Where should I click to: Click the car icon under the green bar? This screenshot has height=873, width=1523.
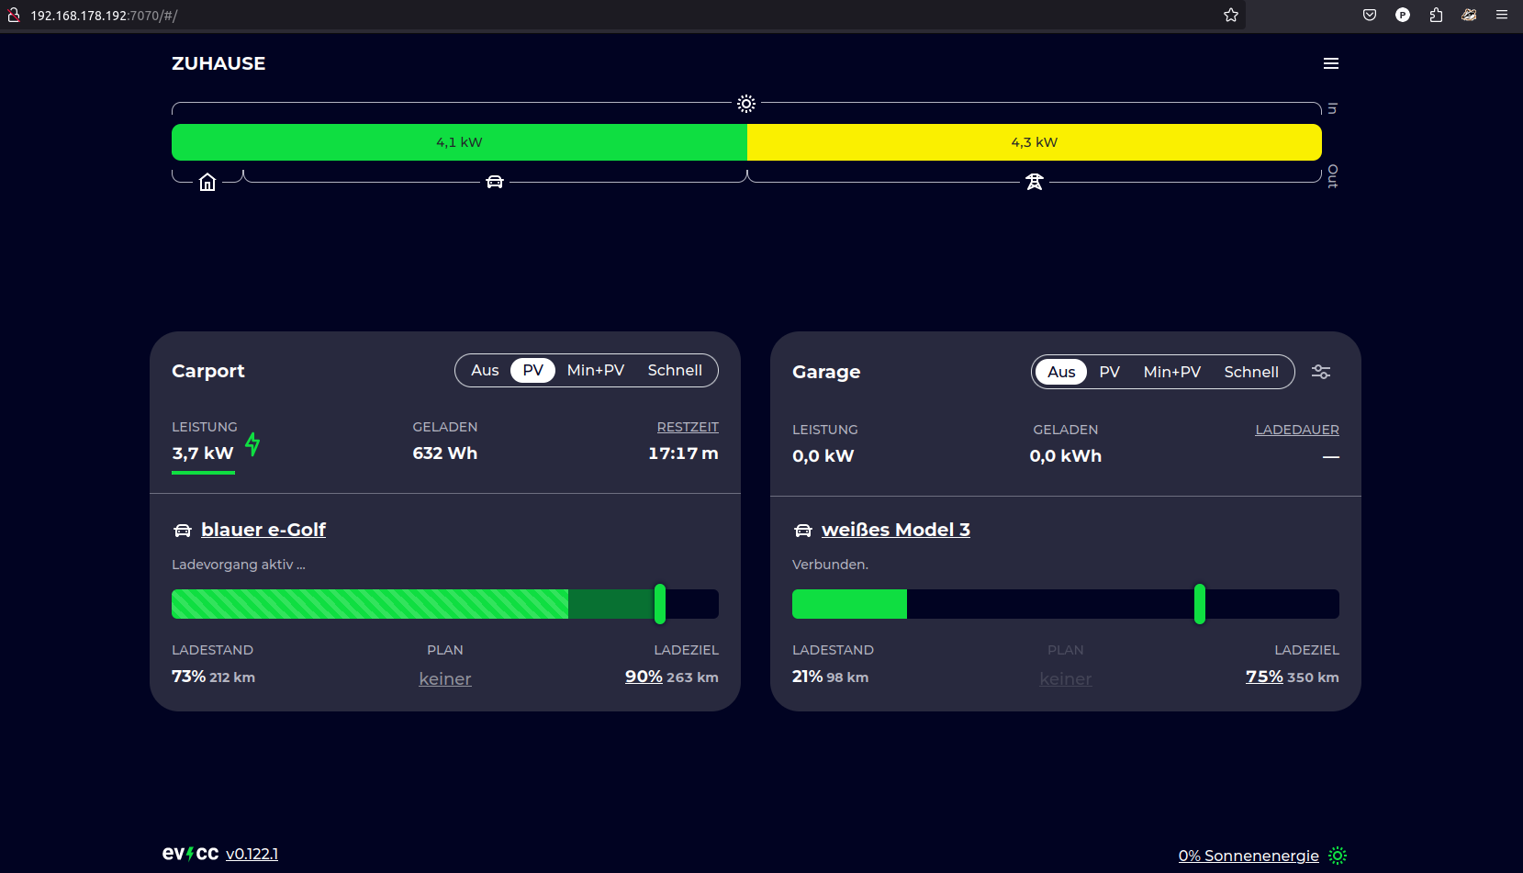495,182
